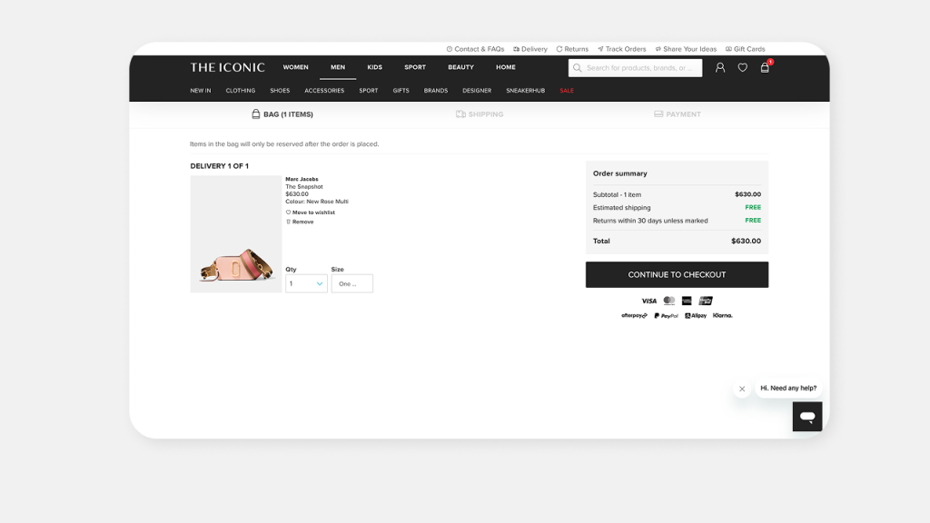Open Share Your Ideas link
This screenshot has width=930, height=523.
[686, 49]
